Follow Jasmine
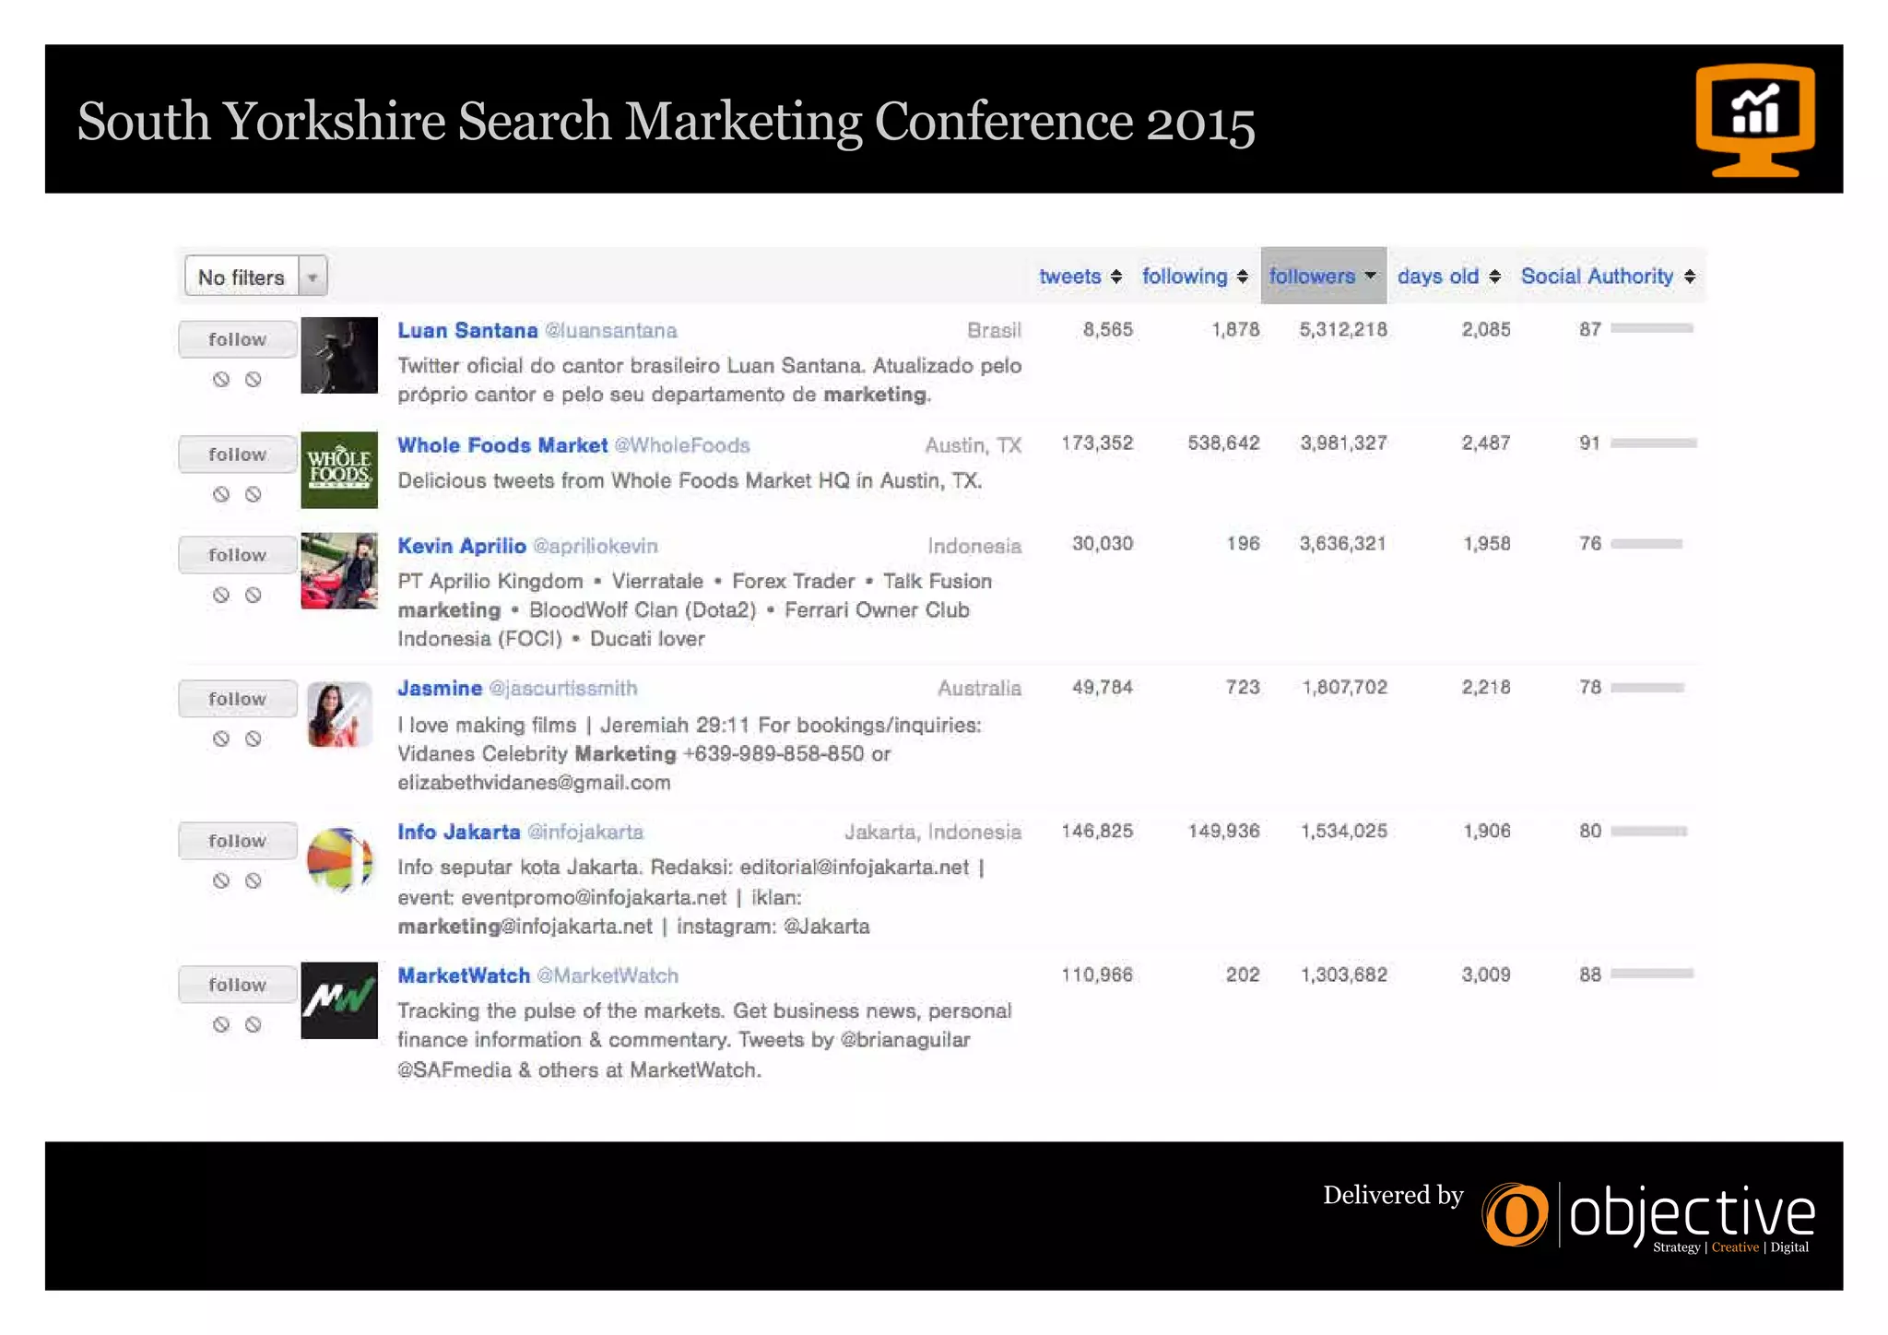Image resolution: width=1888 pixels, height=1335 pixels. pyautogui.click(x=237, y=699)
